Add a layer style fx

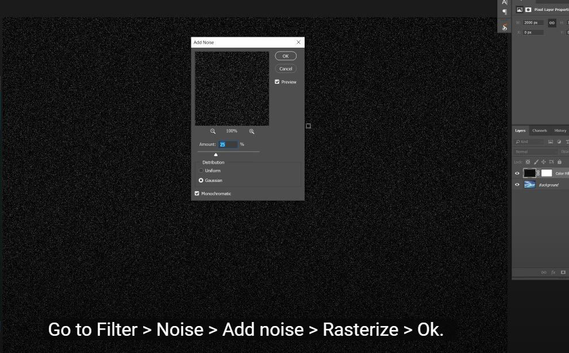[553, 272]
